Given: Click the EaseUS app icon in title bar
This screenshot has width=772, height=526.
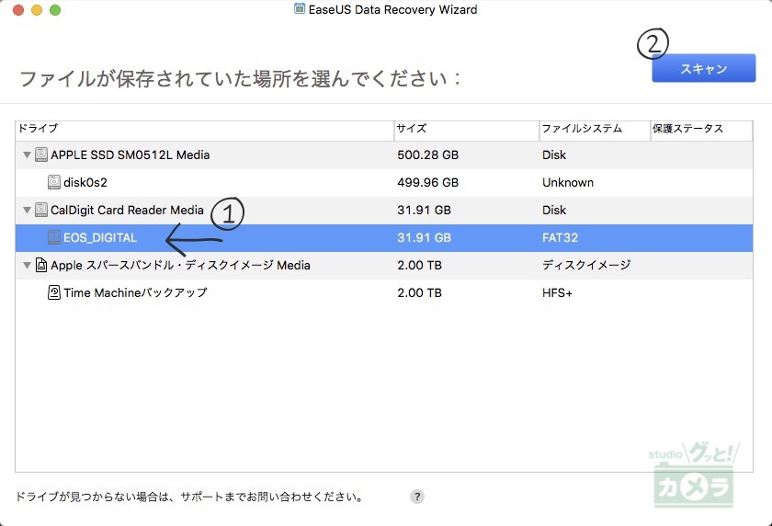Looking at the screenshot, I should [300, 9].
